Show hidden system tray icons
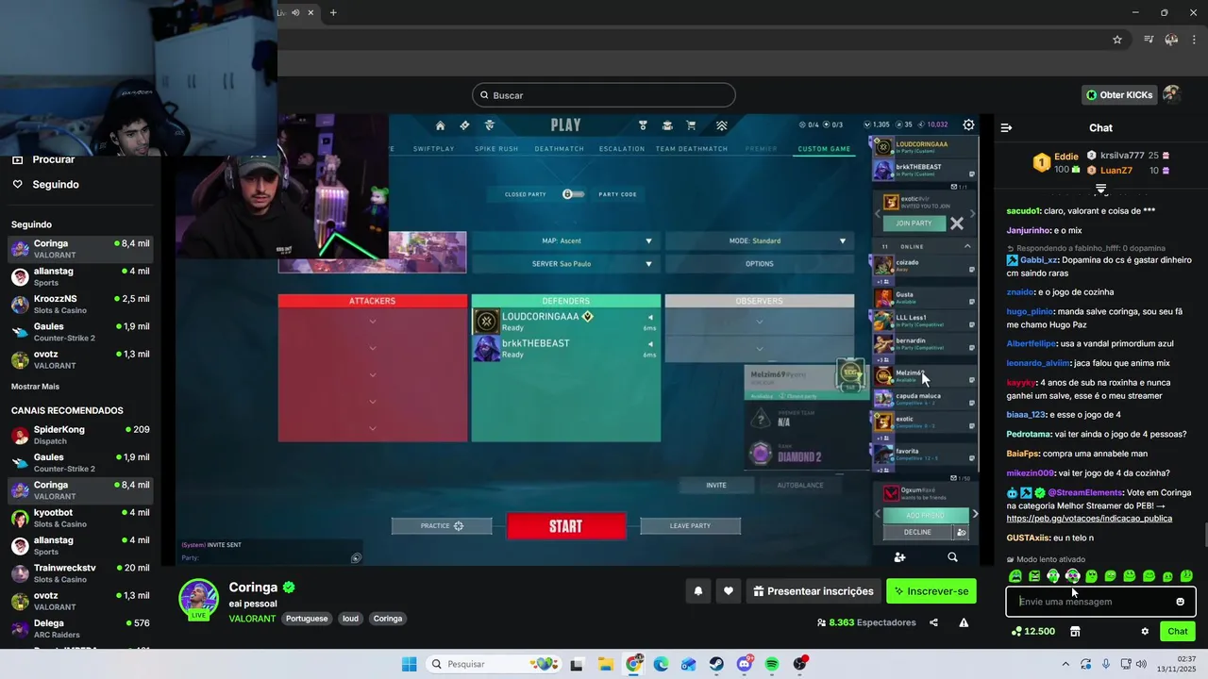This screenshot has height=679, width=1208. click(1065, 664)
